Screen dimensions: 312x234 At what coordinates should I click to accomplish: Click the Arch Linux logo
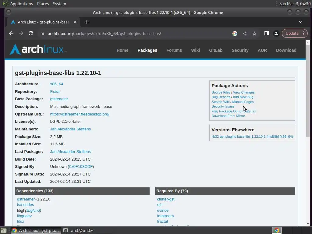(x=38, y=49)
